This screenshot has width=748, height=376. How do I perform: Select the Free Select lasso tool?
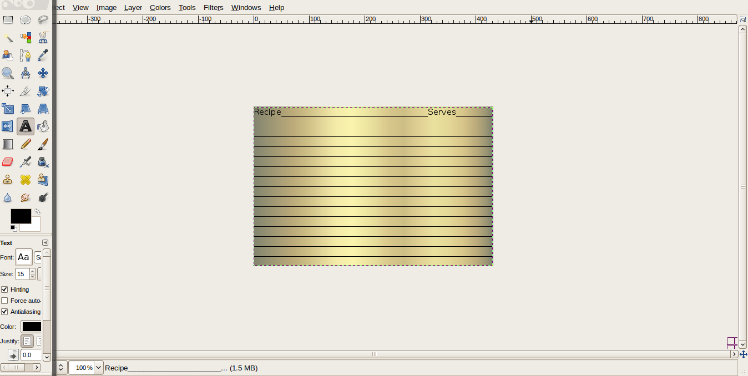[43, 20]
